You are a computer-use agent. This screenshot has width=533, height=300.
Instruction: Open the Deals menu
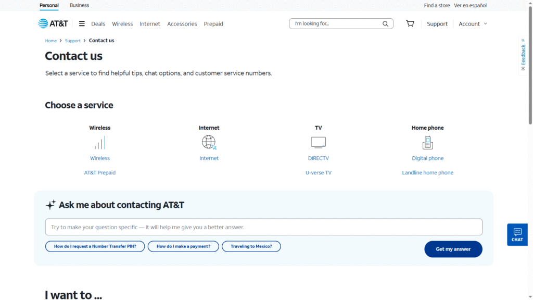coord(98,23)
